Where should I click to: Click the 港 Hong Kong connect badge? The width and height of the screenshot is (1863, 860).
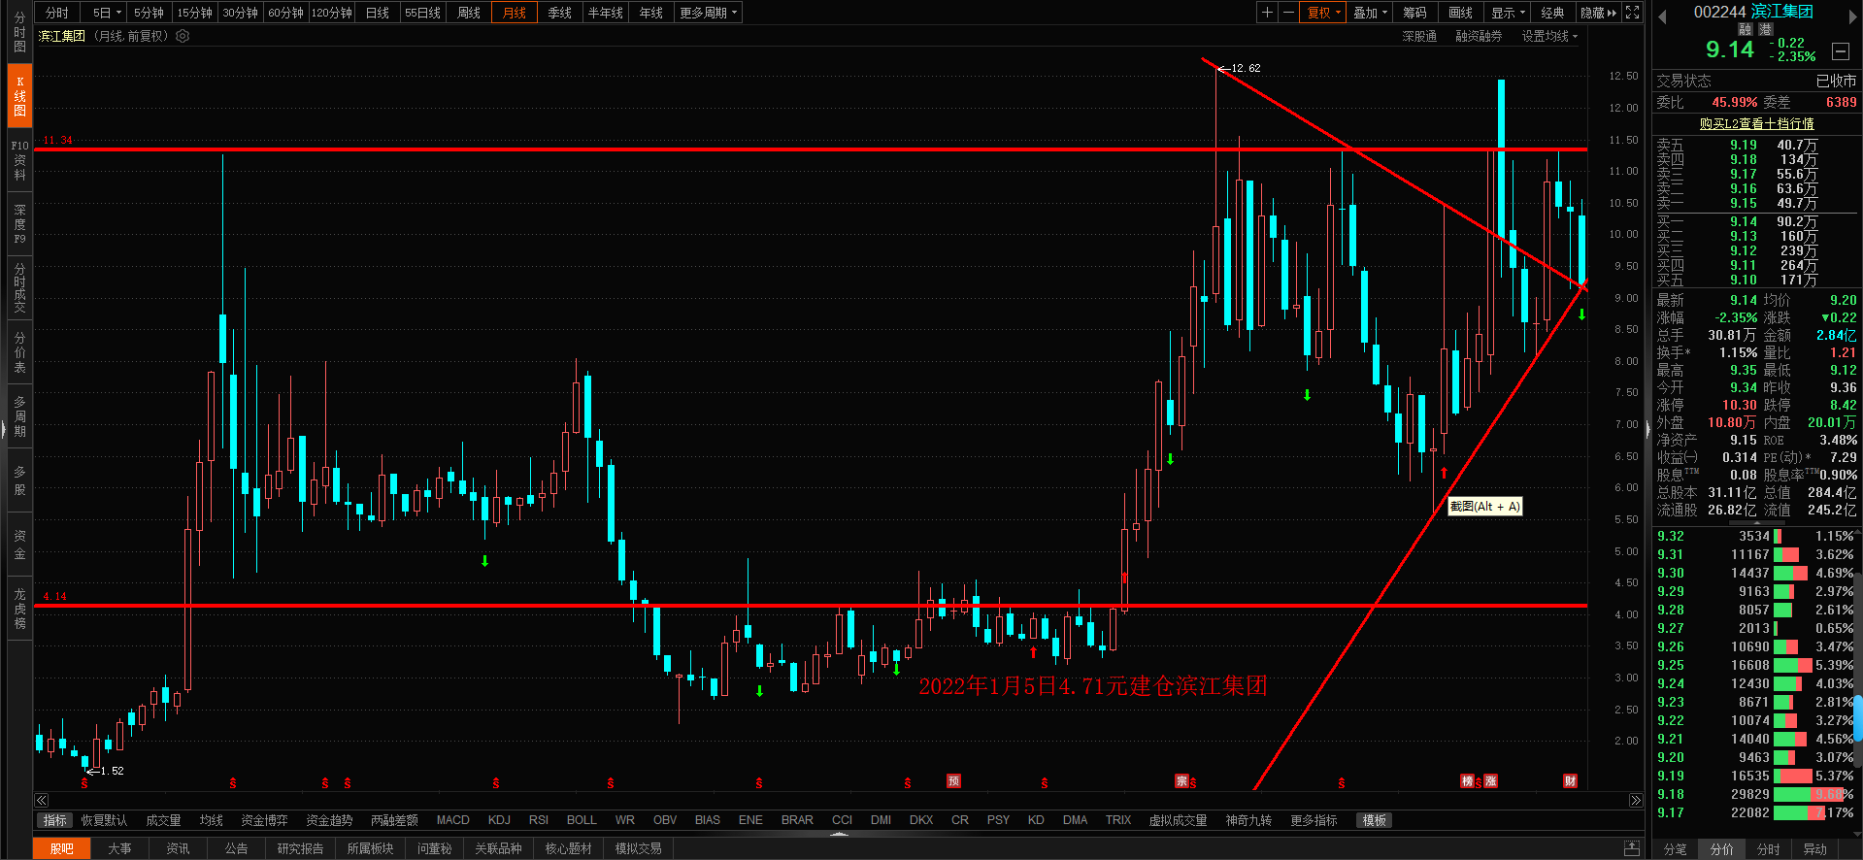[1766, 30]
